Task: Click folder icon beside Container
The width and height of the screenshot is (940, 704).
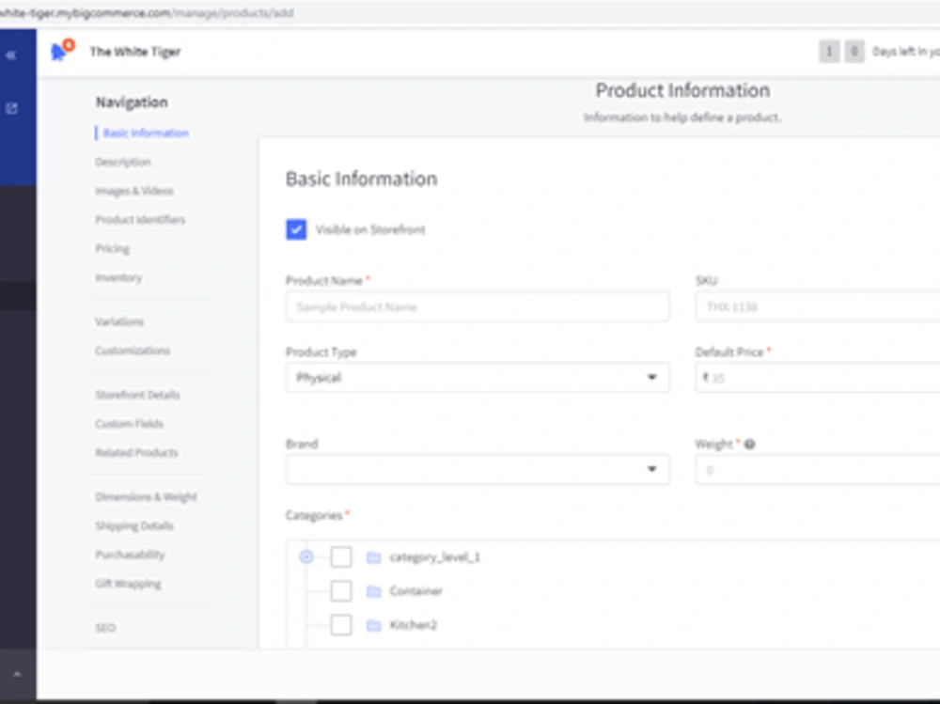Action: click(374, 592)
